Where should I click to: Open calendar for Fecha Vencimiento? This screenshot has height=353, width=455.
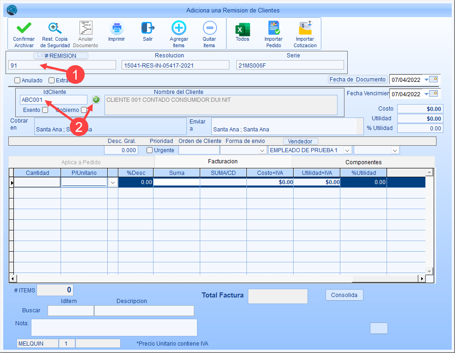click(434, 93)
